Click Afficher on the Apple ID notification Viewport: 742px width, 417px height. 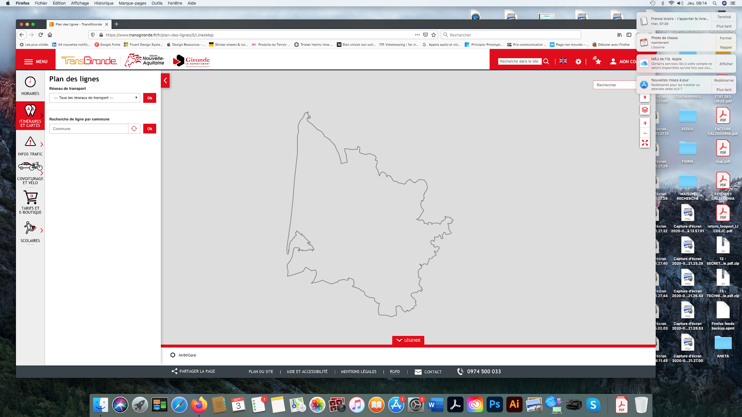pos(726,64)
